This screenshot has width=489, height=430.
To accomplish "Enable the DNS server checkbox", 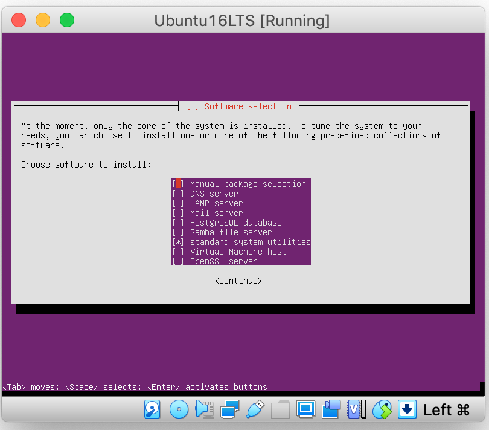I will click(178, 194).
